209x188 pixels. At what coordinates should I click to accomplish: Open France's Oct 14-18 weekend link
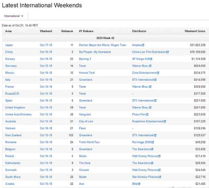pyautogui.click(x=46, y=87)
